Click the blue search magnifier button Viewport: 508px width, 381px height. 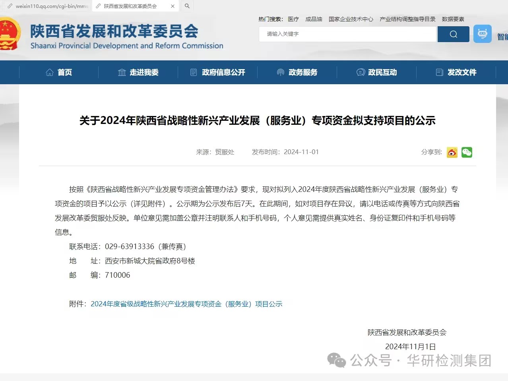point(453,34)
